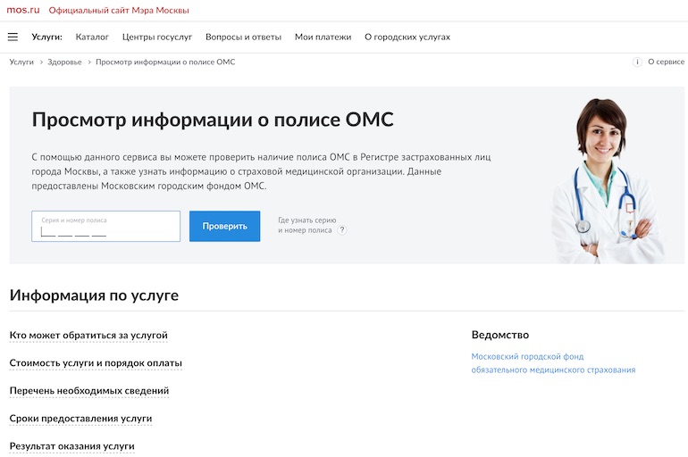Open Вопросы и ответы menu item
This screenshot has width=688, height=457.
(243, 37)
